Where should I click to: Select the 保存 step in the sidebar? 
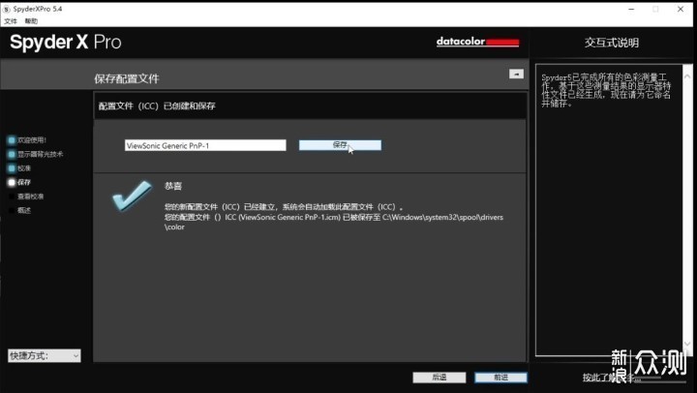24,182
